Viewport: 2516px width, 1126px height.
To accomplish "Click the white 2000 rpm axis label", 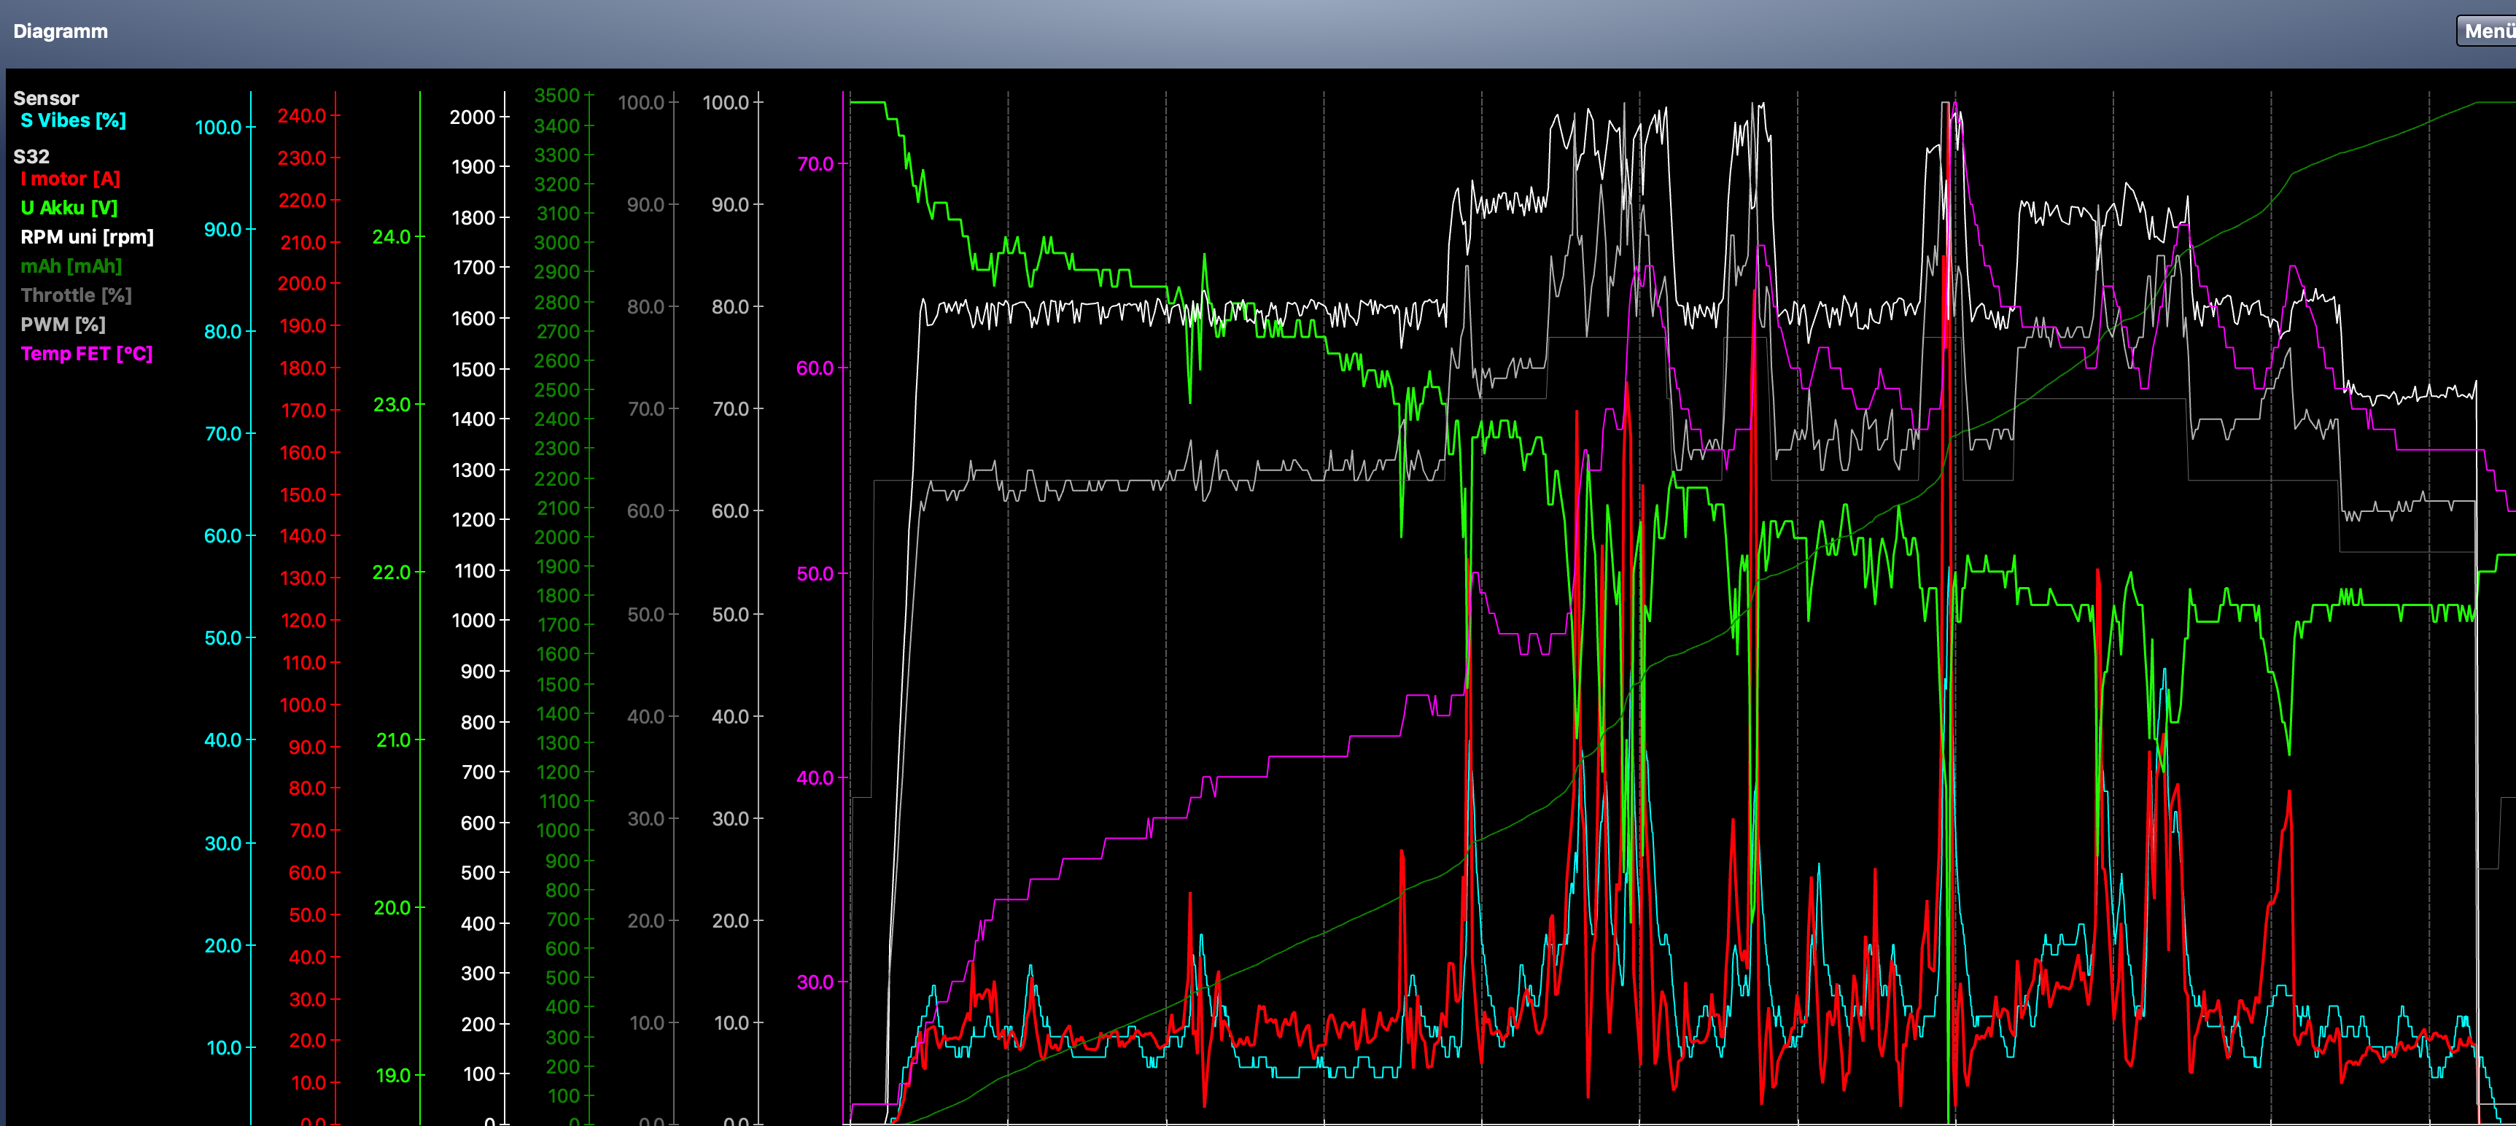I will point(472,117).
